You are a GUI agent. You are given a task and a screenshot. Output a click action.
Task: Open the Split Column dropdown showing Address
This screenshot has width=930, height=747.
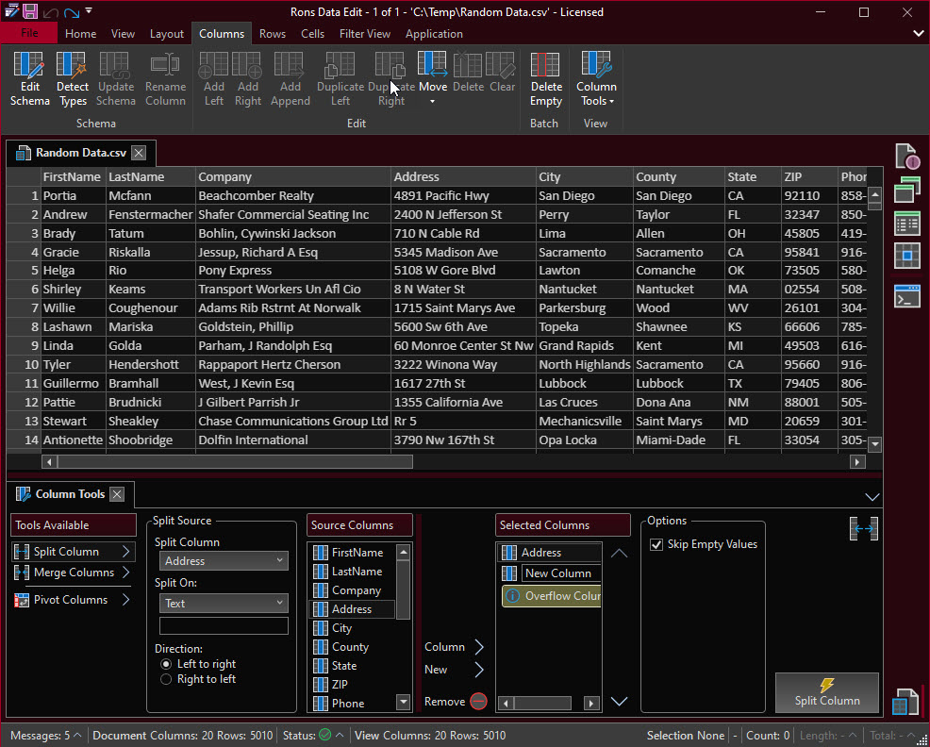point(224,561)
